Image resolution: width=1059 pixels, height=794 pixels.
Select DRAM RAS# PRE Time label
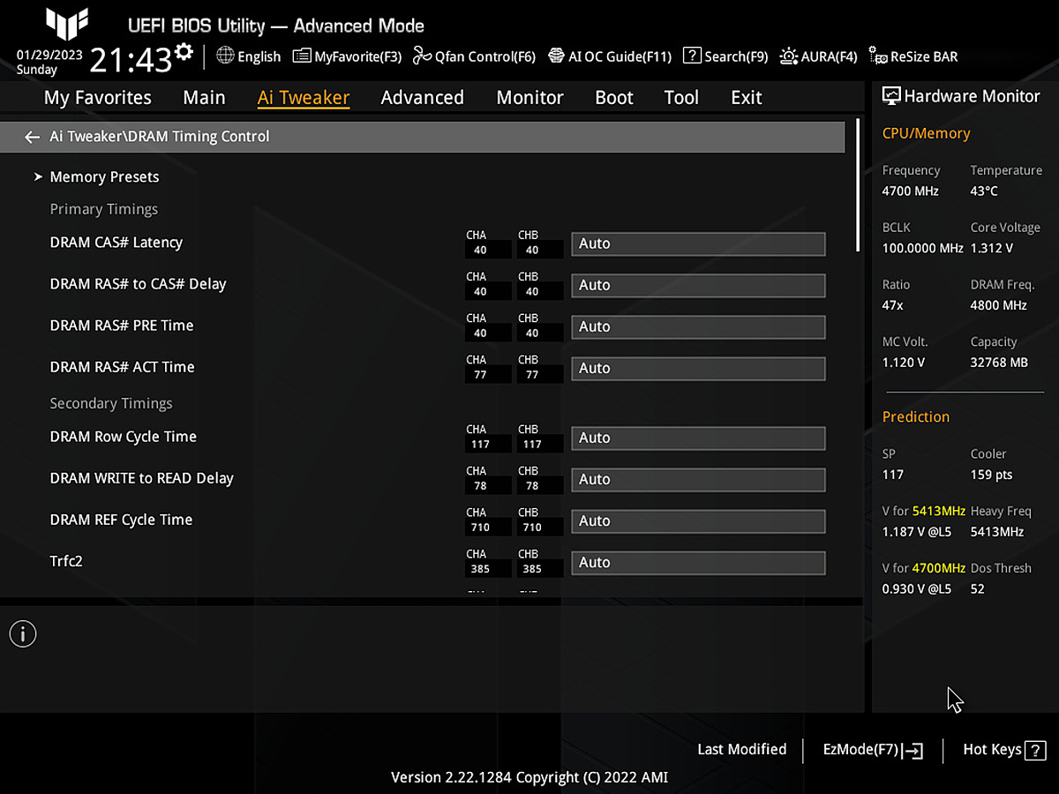(x=122, y=326)
